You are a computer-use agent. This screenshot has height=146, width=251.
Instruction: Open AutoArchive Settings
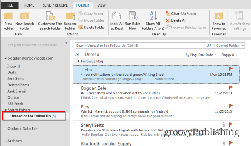[240, 21]
